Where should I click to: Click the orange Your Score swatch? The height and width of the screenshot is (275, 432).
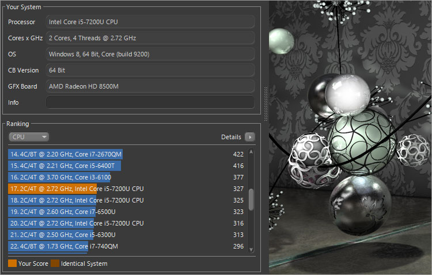tap(13, 263)
